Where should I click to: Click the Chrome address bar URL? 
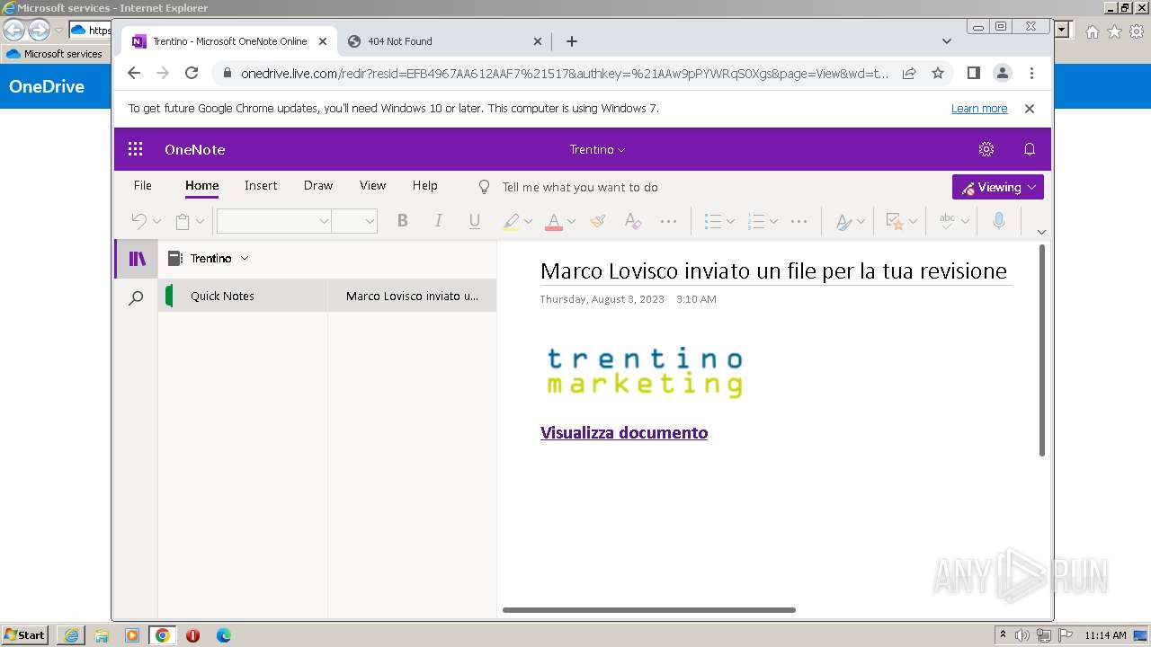pos(565,74)
